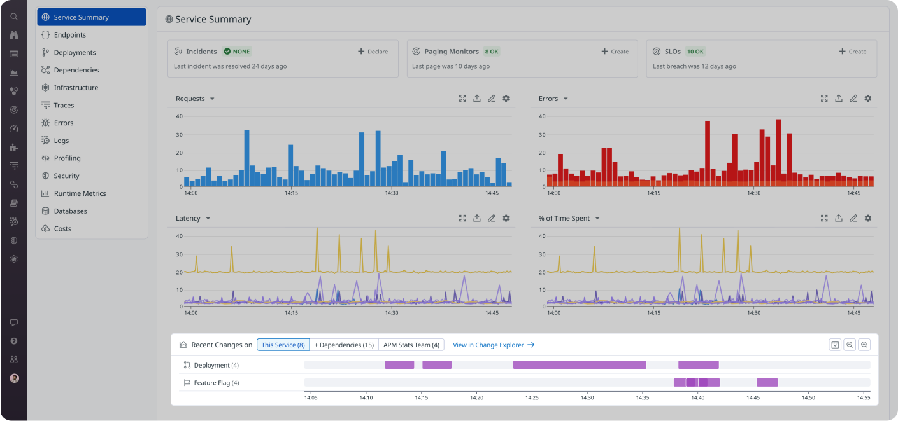The image size is (898, 421).
Task: Open Costs in the sidebar
Action: pyautogui.click(x=92, y=228)
